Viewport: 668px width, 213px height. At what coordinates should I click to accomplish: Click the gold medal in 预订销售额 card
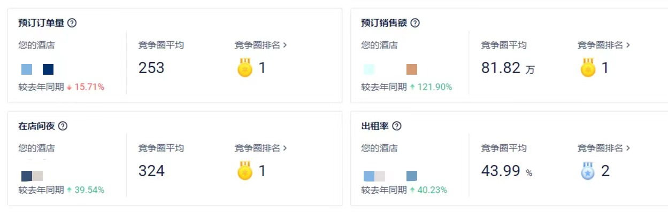click(588, 68)
